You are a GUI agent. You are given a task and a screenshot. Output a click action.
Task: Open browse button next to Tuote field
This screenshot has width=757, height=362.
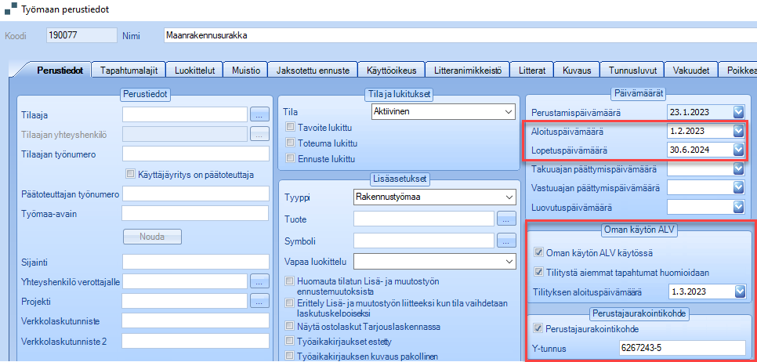[506, 219]
